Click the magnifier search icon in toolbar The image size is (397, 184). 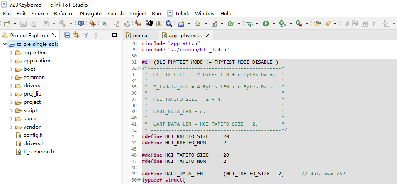(168, 24)
